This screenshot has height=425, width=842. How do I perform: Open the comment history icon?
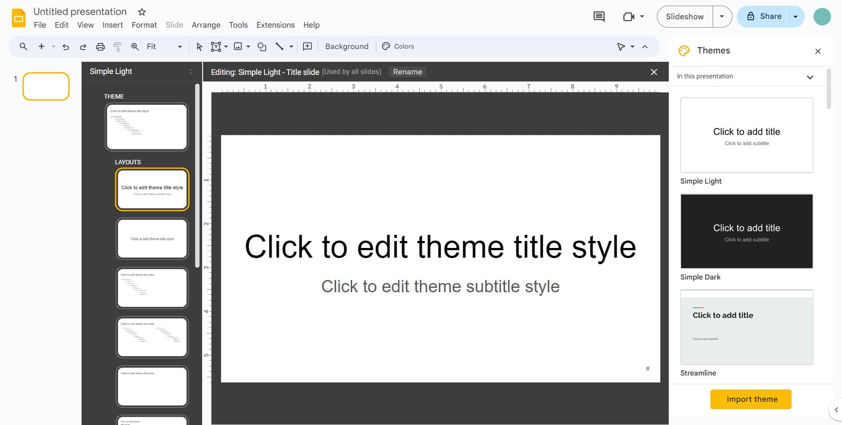point(599,17)
